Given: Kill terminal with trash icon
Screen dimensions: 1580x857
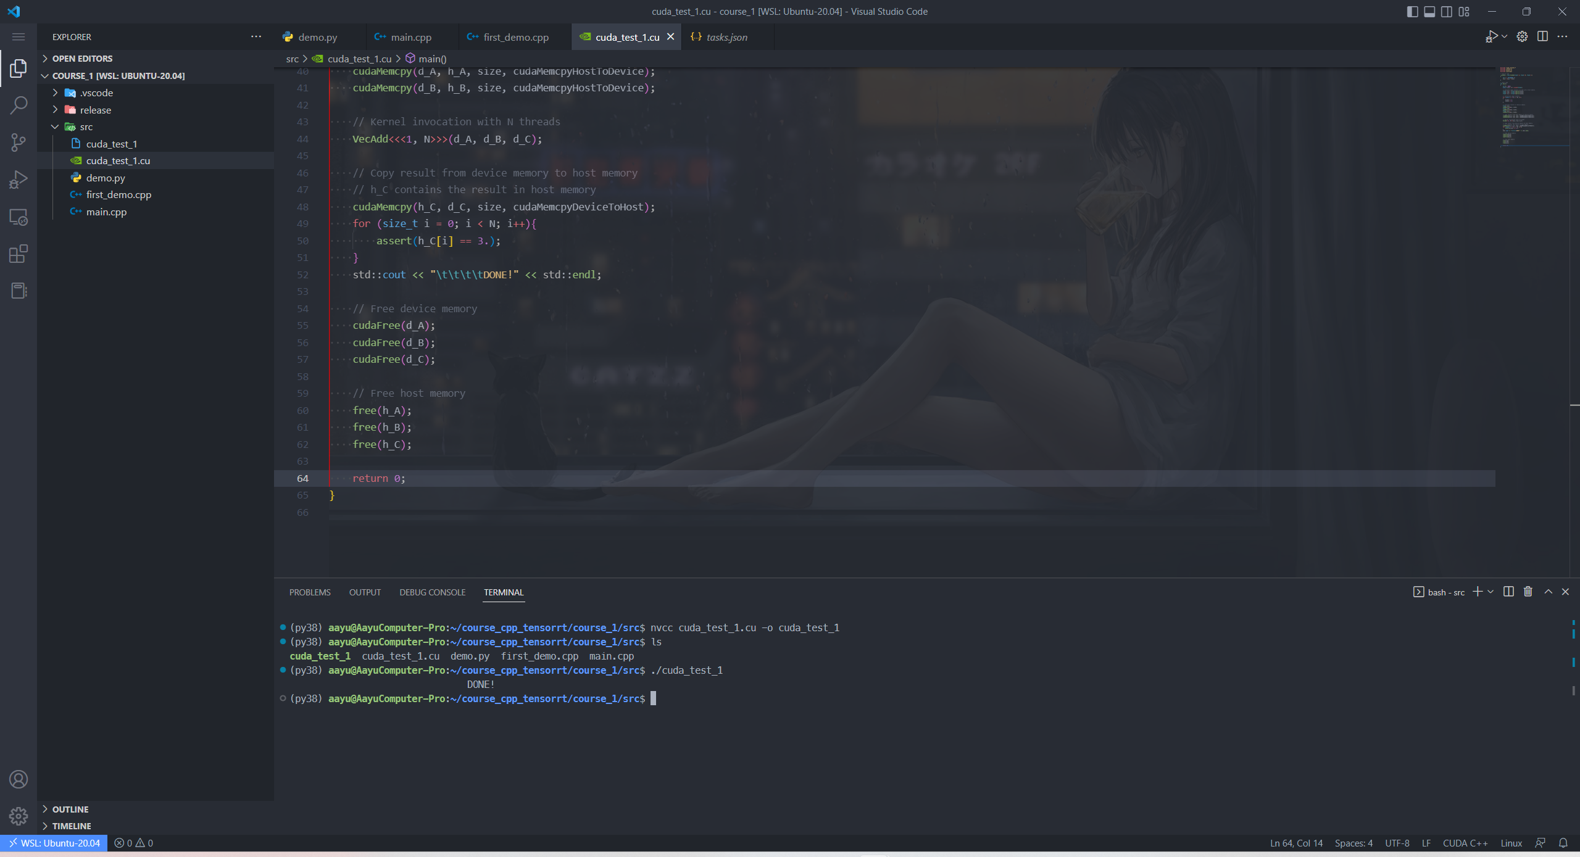Looking at the screenshot, I should coord(1528,592).
